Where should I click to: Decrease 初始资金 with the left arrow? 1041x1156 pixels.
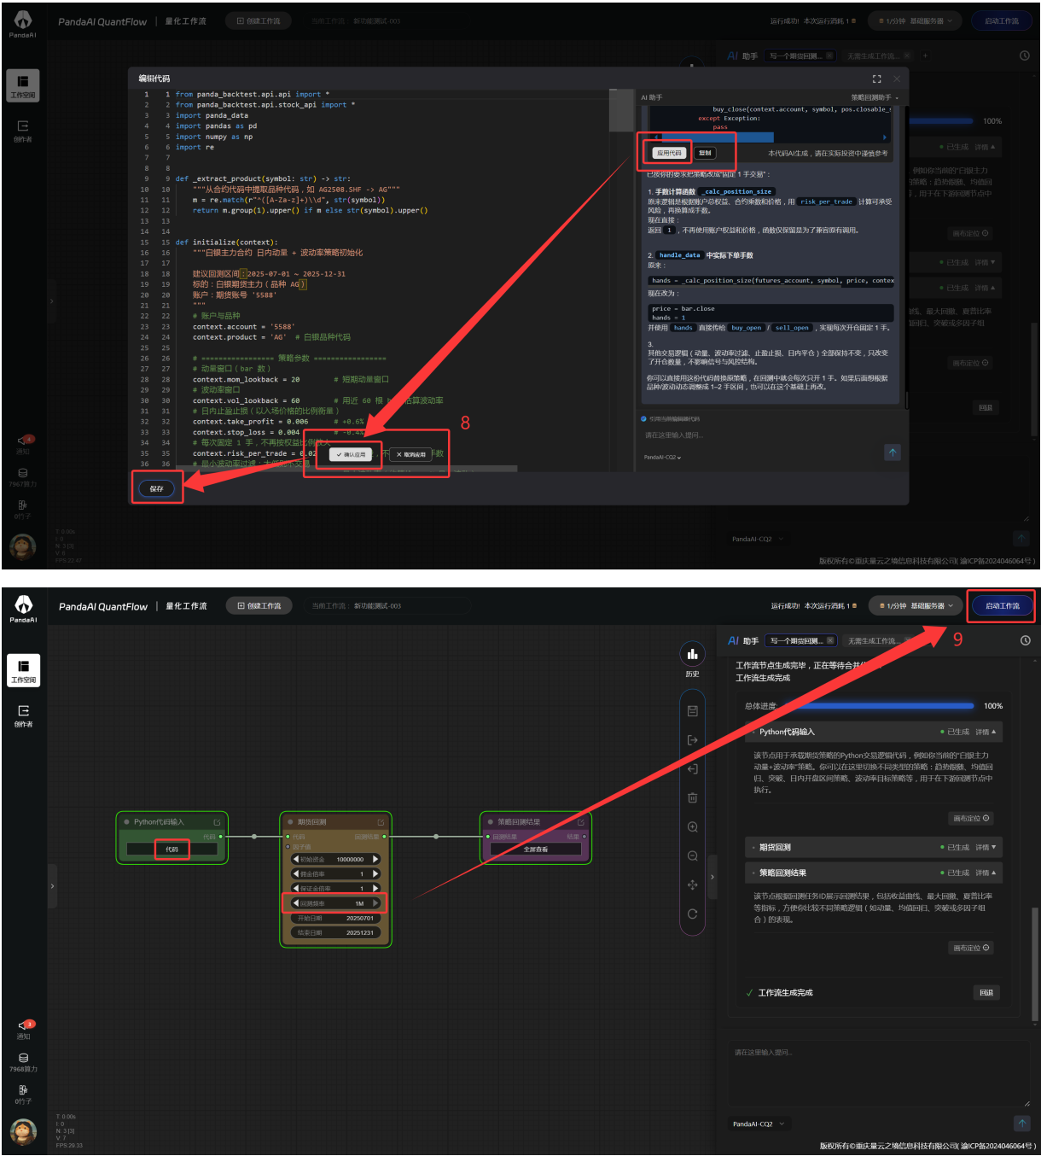296,859
